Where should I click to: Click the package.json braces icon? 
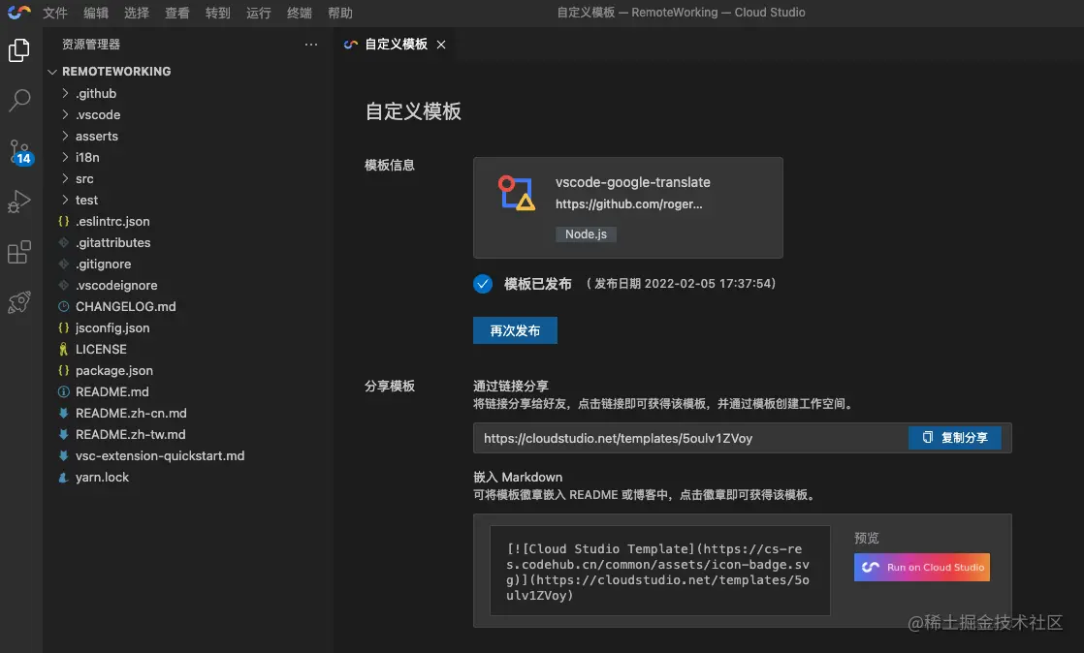[64, 370]
